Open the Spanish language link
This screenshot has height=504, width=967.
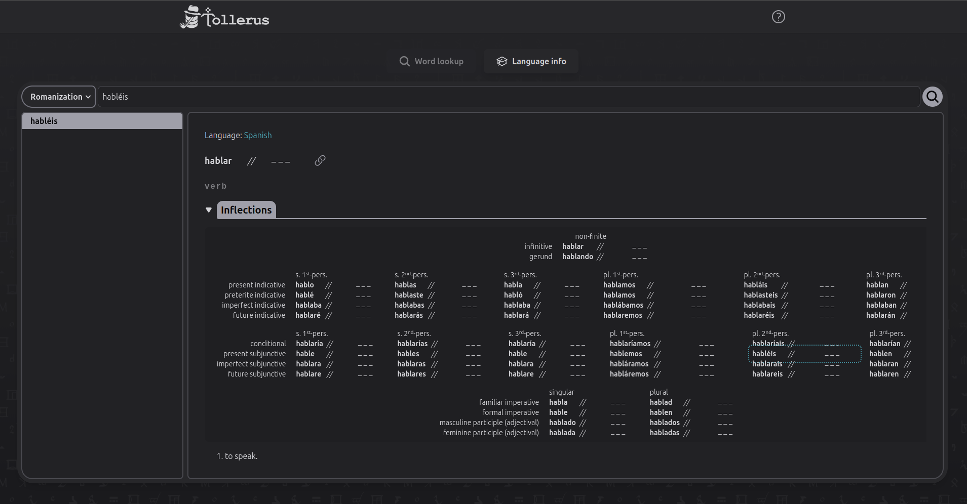coord(257,135)
